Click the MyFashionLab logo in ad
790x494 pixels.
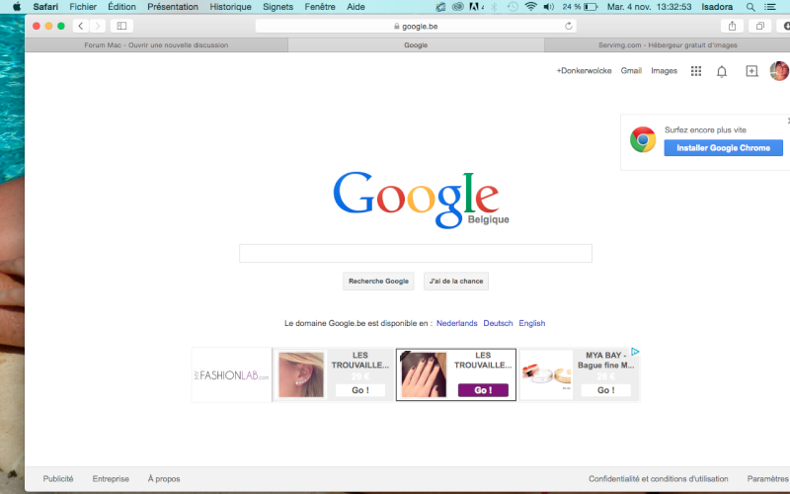pos(232,375)
